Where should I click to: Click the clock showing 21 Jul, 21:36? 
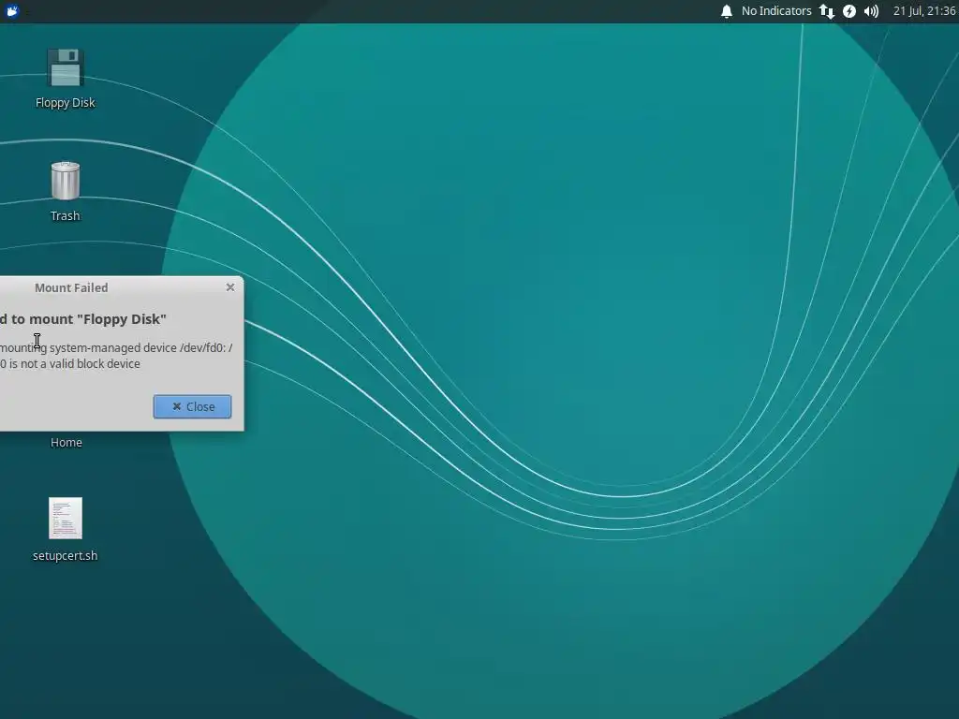923,11
